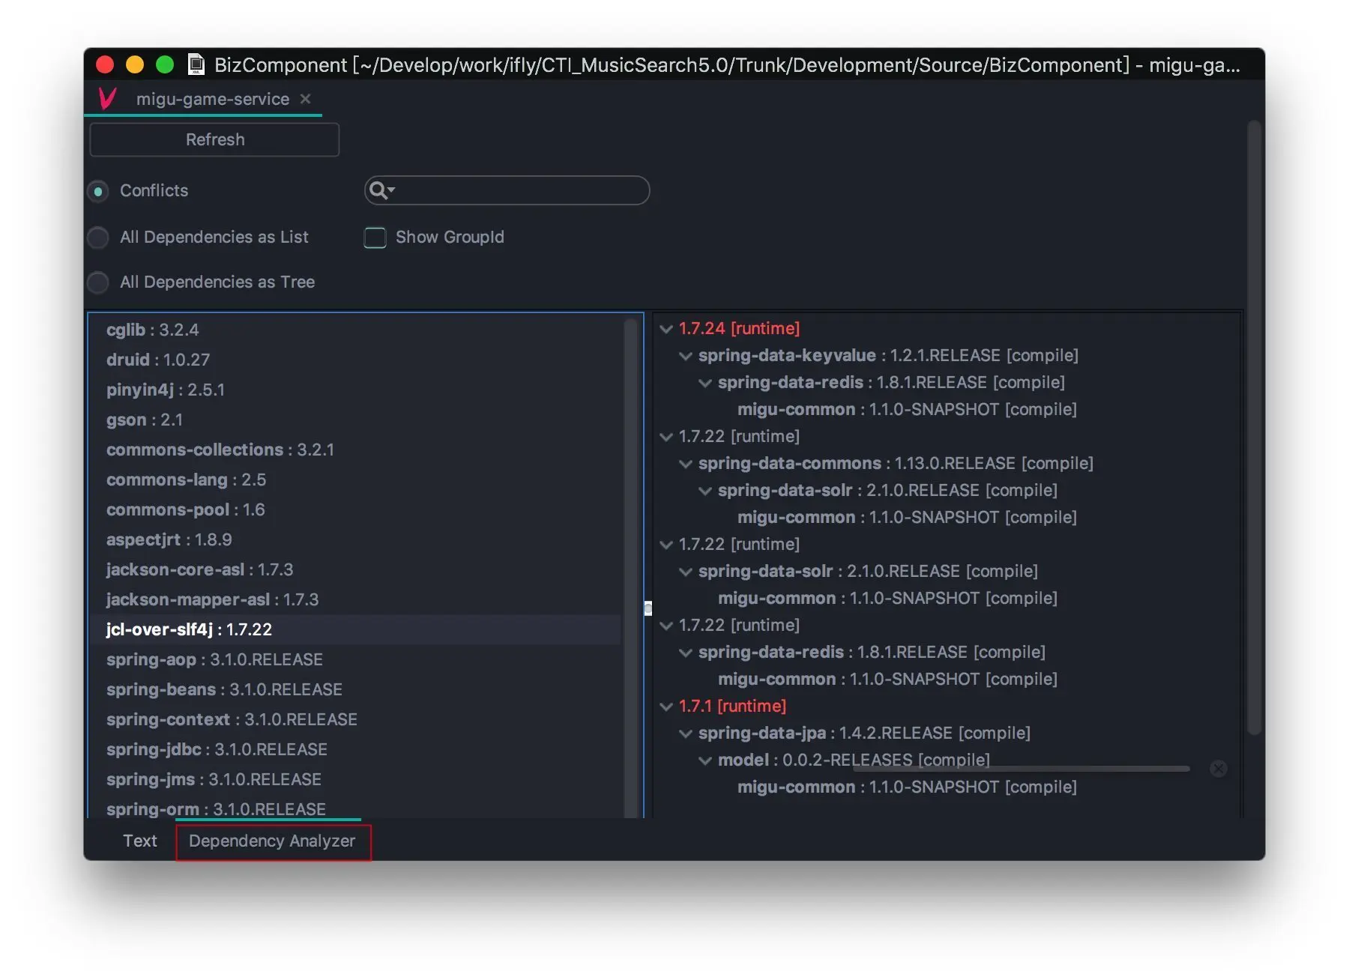1349x980 pixels.
Task: Select the Conflicts radio button
Action: 98,192
